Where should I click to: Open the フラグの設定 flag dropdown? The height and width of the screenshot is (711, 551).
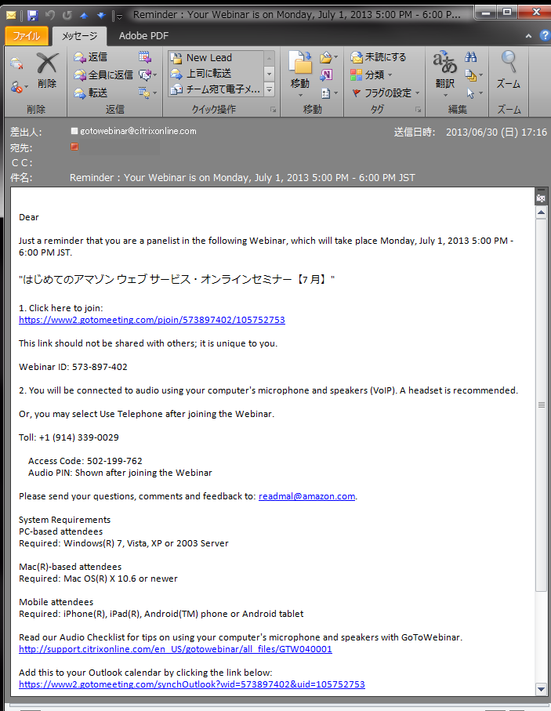coord(386,93)
